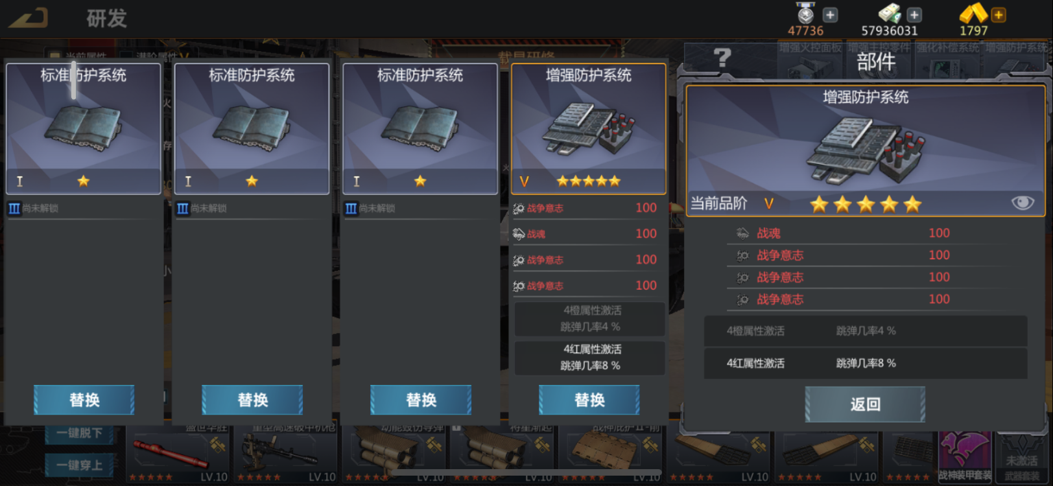The height and width of the screenshot is (486, 1053).
Task: Add medals with the plus beside 47736
Action: click(830, 14)
